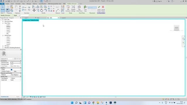
Task: Click the Save icon in quick access toolbar
Action: 8,1
